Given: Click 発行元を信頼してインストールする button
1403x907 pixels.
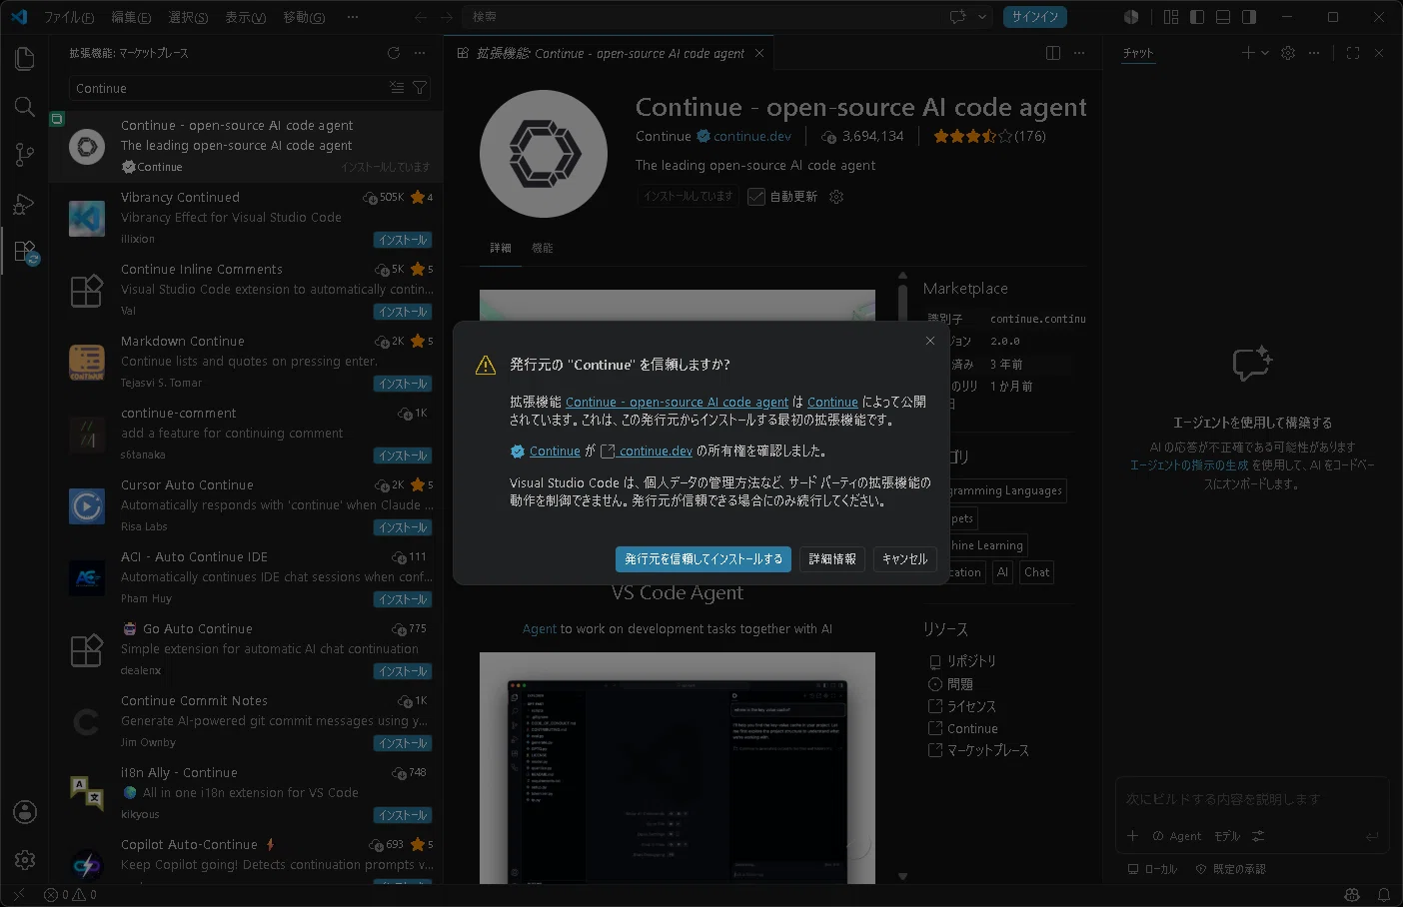Looking at the screenshot, I should pos(703,559).
